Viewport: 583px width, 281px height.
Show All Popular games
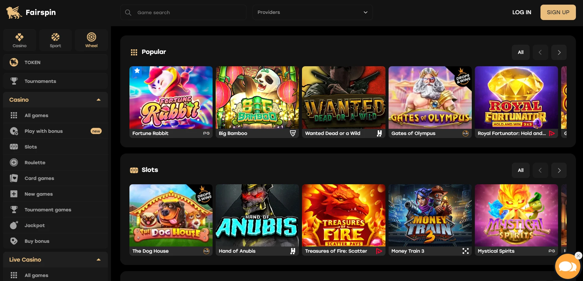(521, 52)
